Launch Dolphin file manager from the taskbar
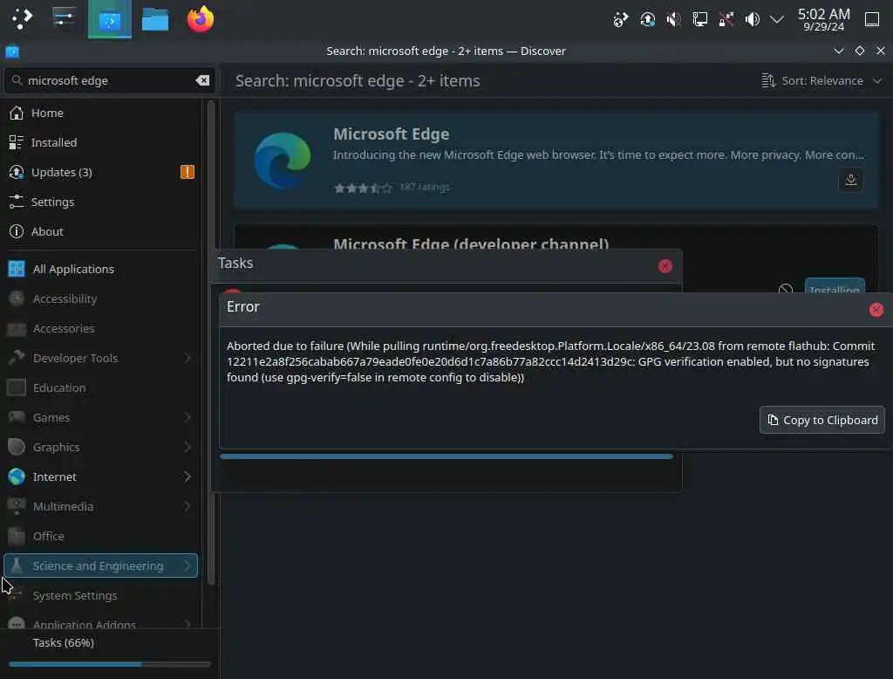 (x=155, y=19)
